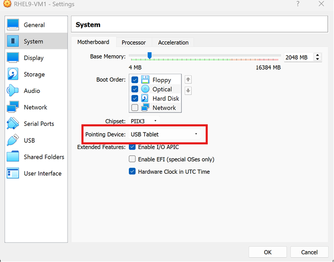Switch to the Motherboard tab
Screen dimensions: 334x262
click(x=93, y=42)
